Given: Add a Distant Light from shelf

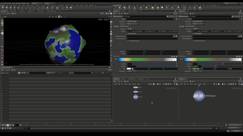Looking at the screenshot, I should (x=146, y=8).
